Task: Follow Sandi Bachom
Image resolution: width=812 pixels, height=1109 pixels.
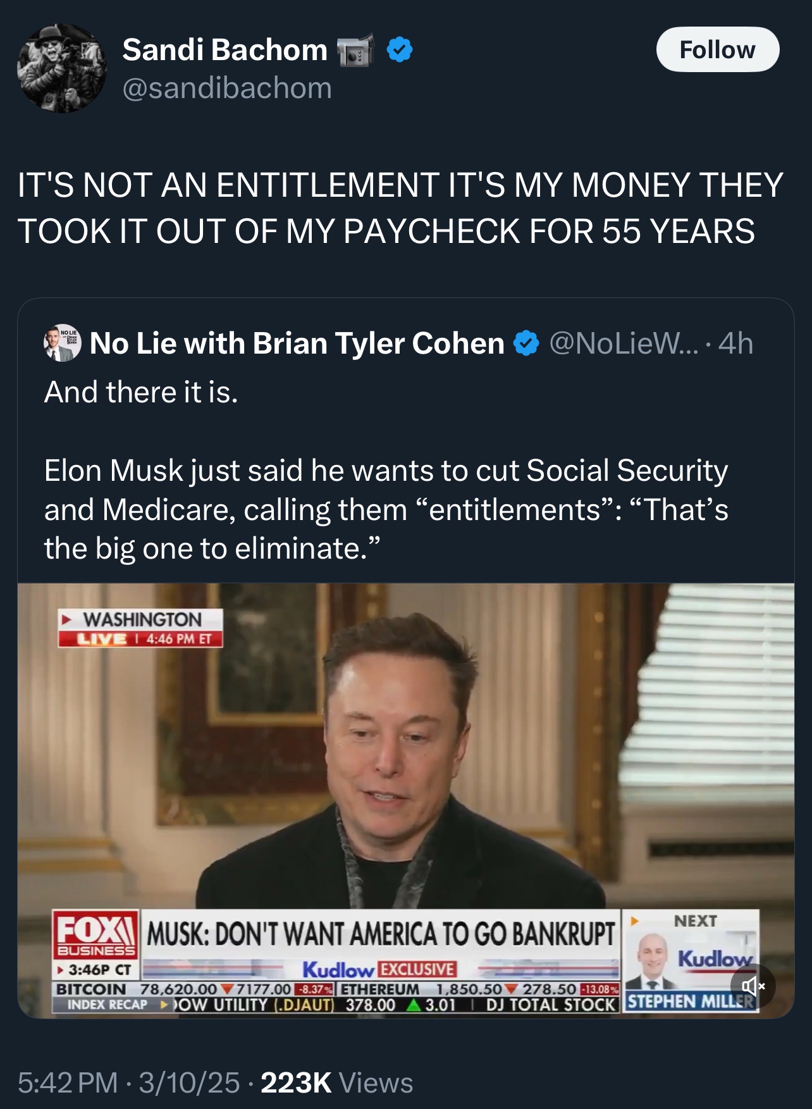Action: coord(717,50)
